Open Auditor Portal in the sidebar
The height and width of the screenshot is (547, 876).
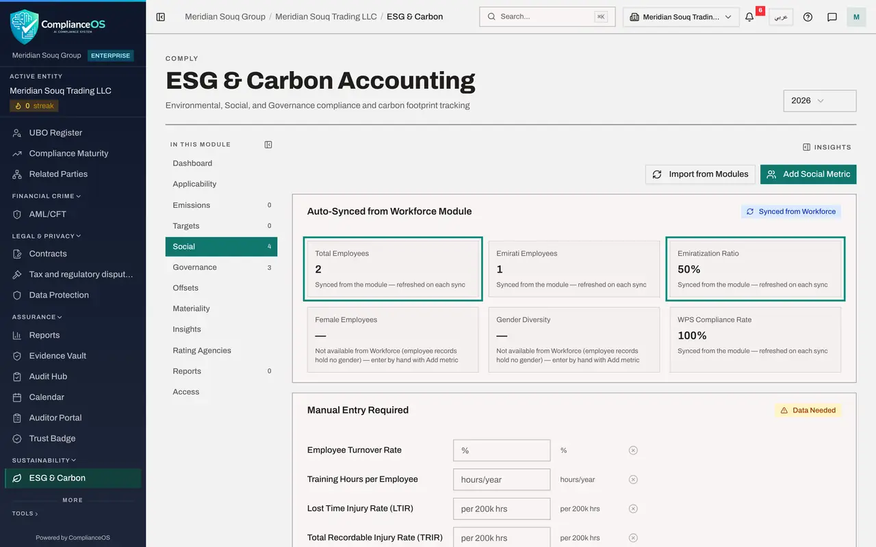coord(73,418)
